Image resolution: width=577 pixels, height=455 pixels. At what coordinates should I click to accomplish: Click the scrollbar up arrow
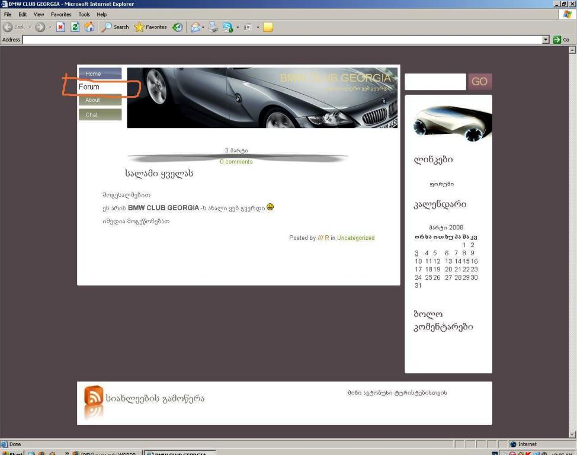(572, 50)
